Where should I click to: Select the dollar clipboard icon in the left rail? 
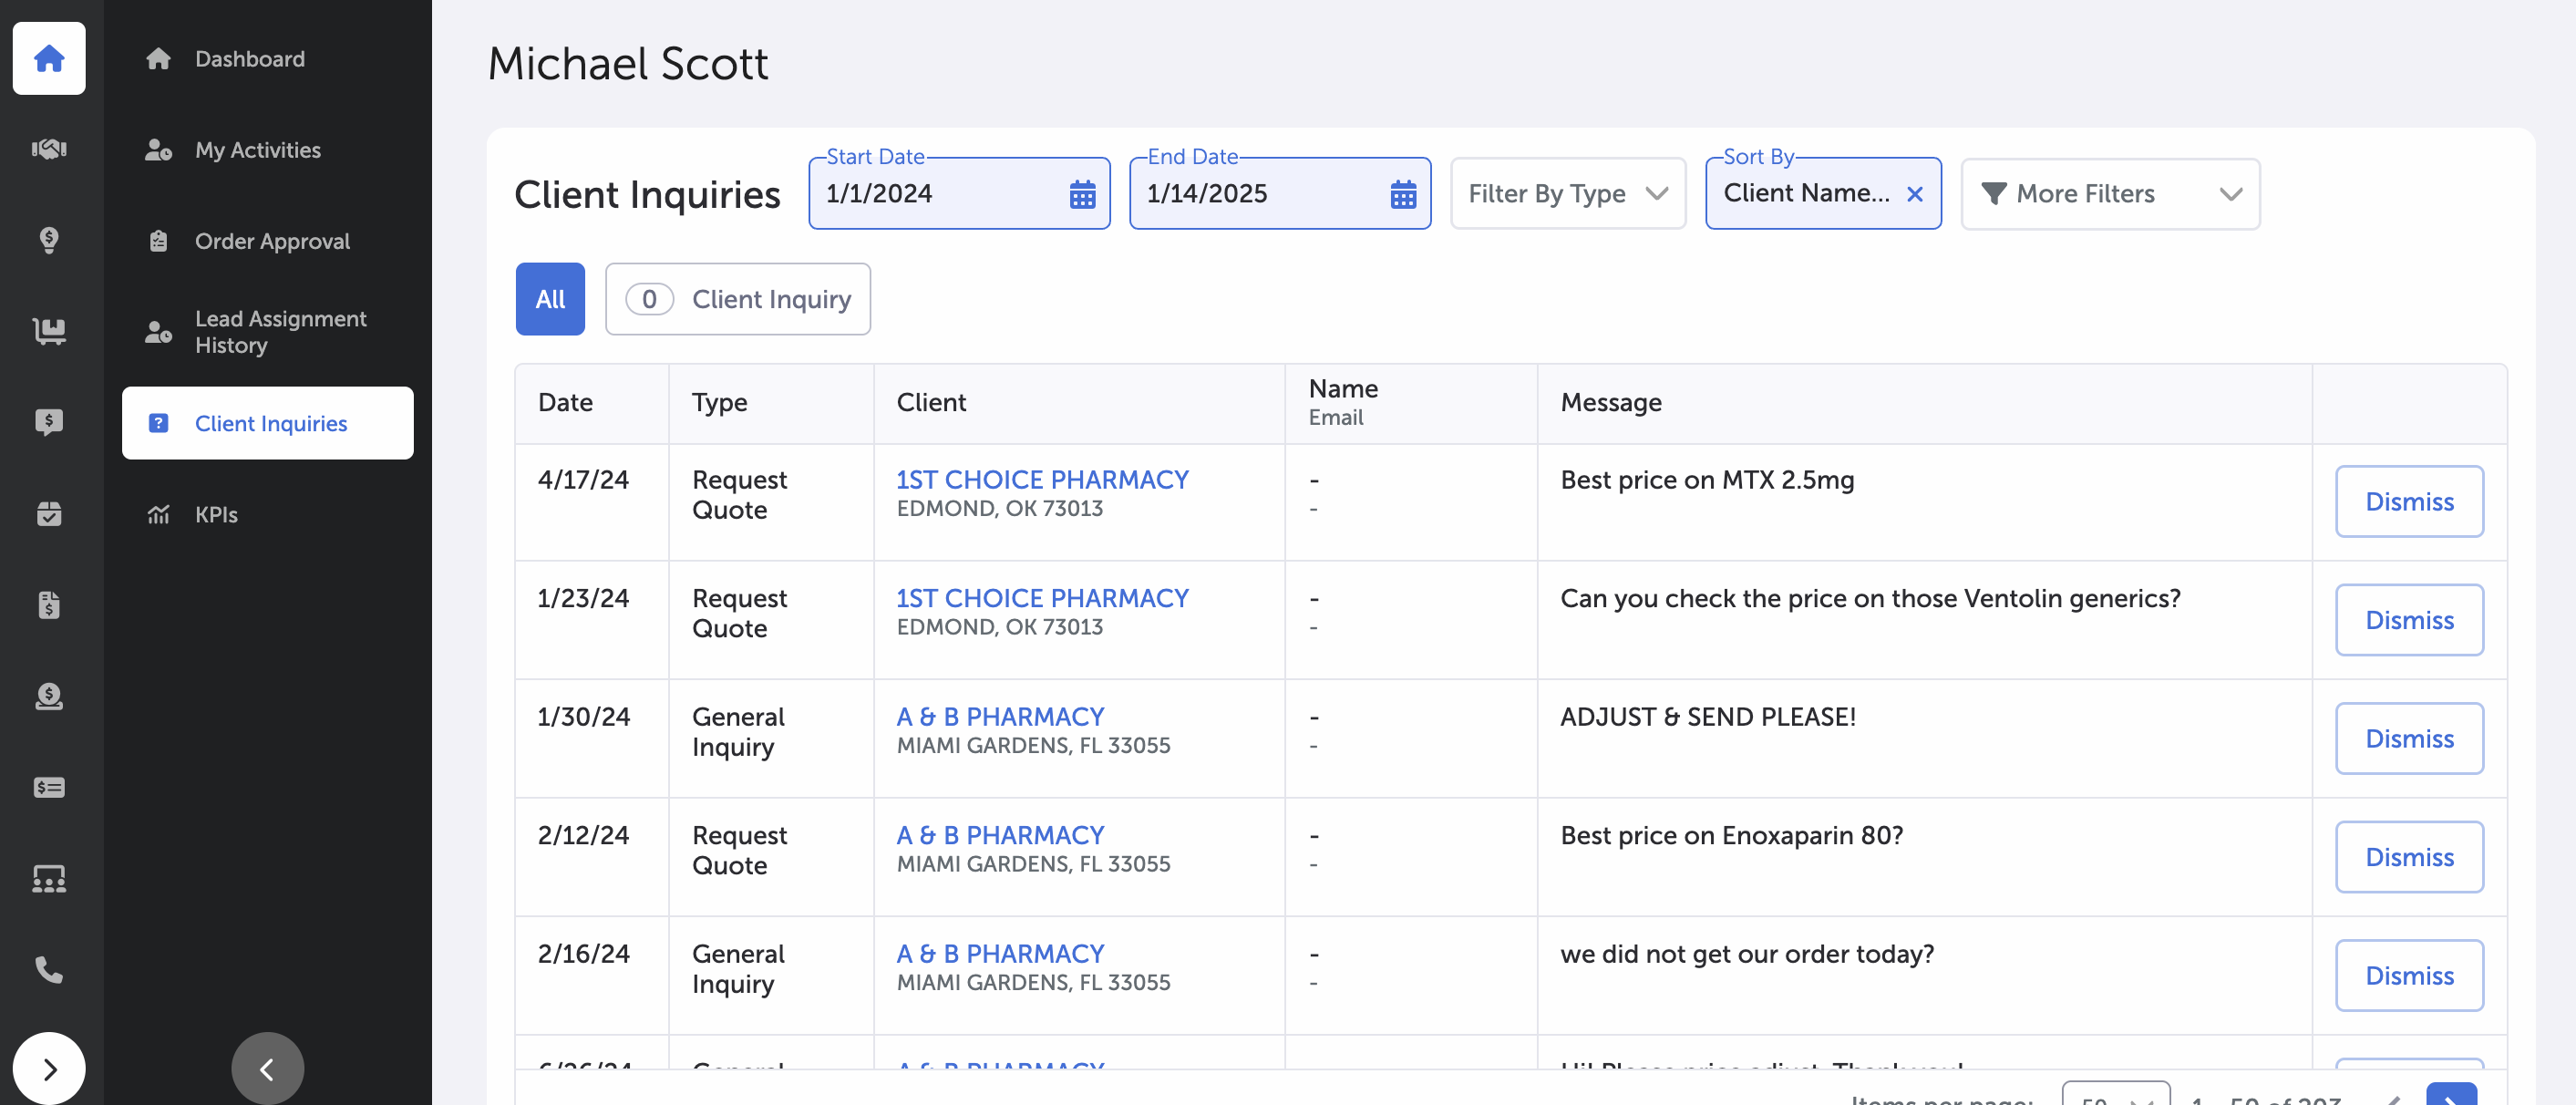49,605
